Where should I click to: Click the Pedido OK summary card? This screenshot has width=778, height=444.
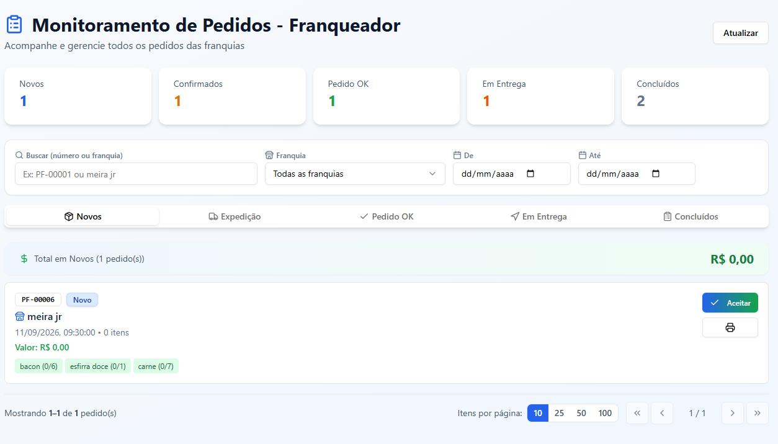point(387,96)
